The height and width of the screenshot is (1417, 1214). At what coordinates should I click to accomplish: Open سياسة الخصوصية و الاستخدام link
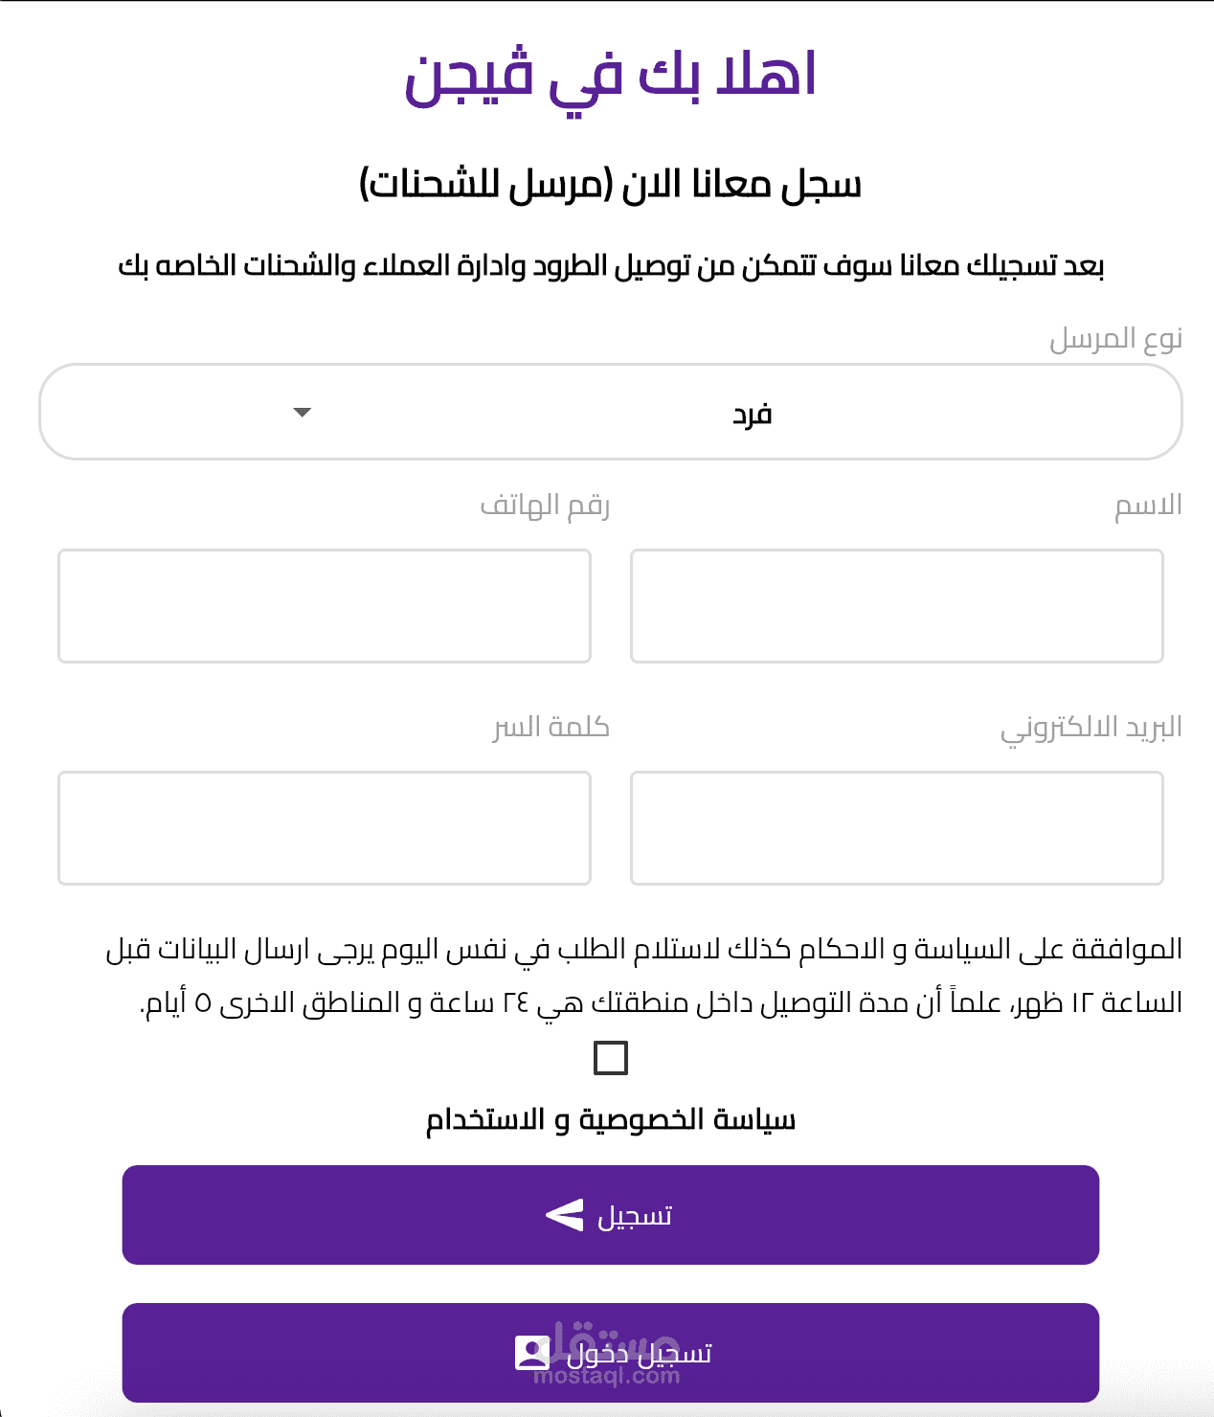(611, 1119)
